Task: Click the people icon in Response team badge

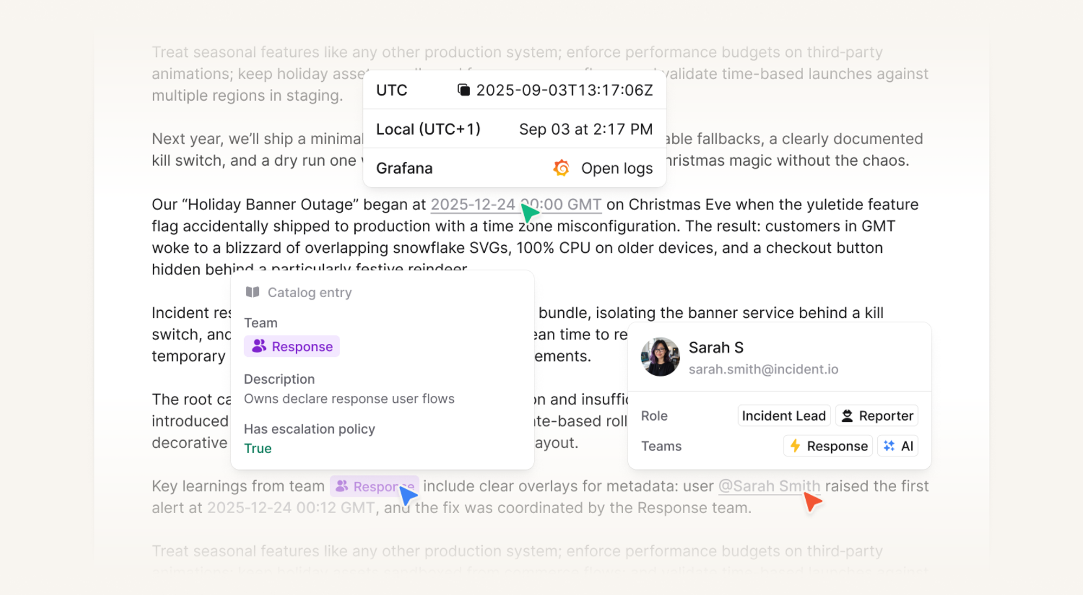Action: tap(259, 346)
